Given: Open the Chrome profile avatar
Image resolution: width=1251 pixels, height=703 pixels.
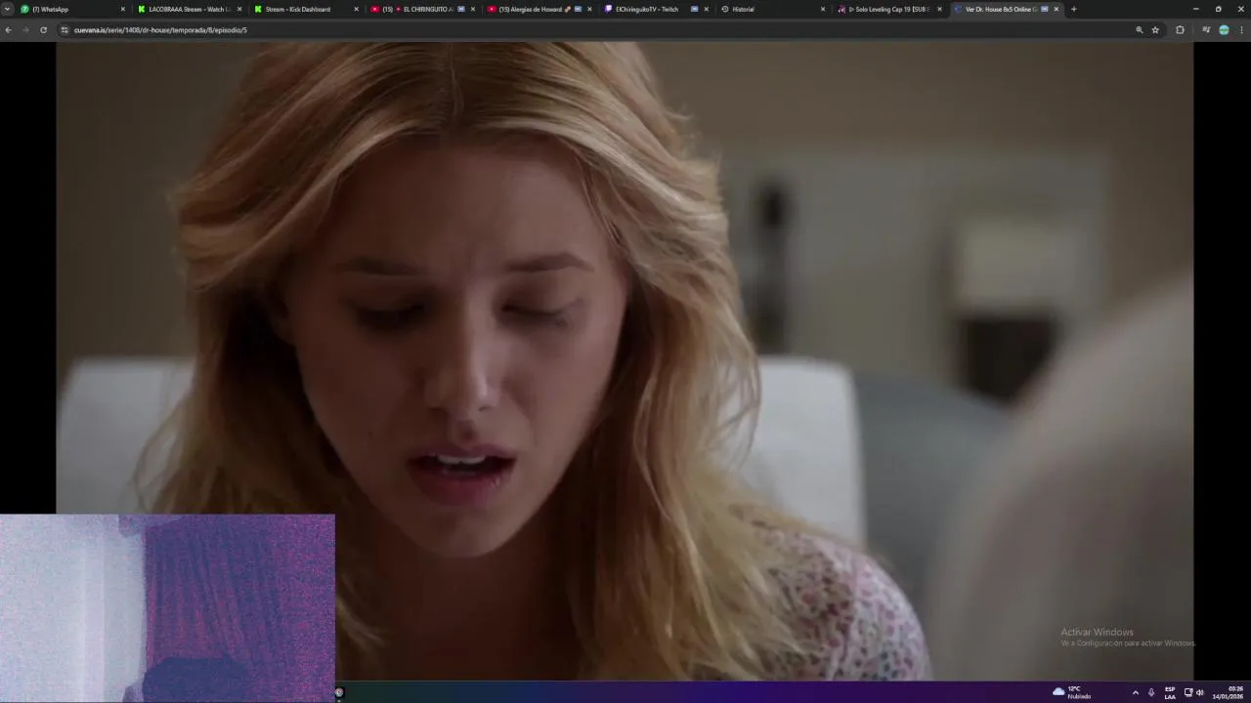Looking at the screenshot, I should click(x=1224, y=30).
